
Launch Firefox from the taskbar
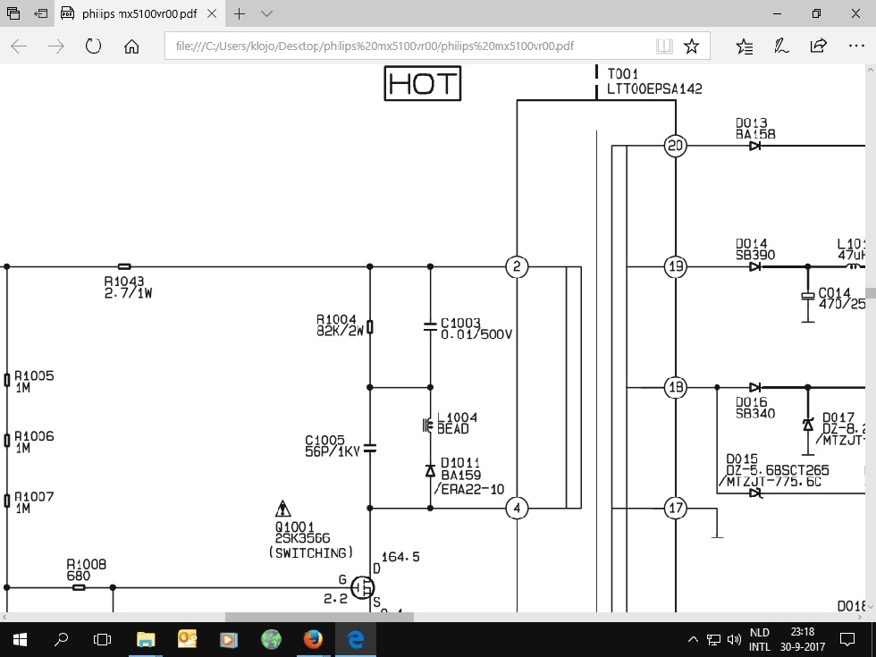[x=313, y=639]
